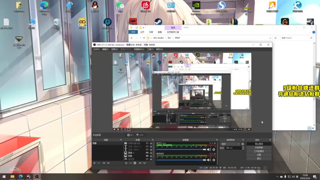Click Mic/Aux volume slider handle

pyautogui.click(x=204, y=150)
